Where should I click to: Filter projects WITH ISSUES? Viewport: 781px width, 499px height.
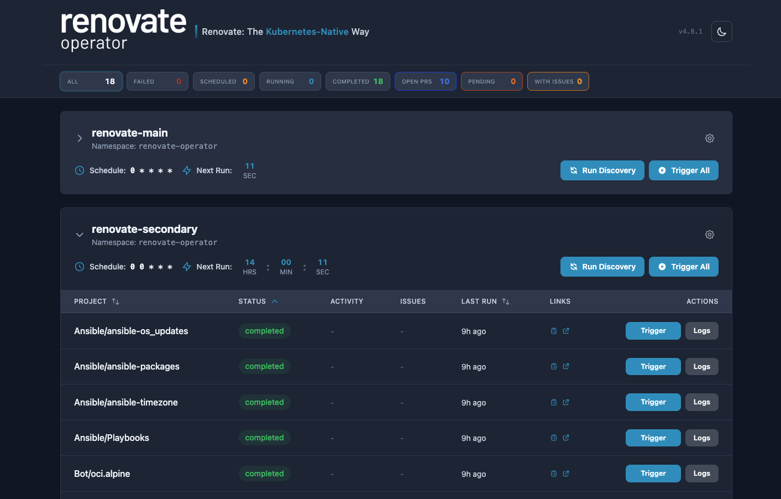[x=558, y=81]
